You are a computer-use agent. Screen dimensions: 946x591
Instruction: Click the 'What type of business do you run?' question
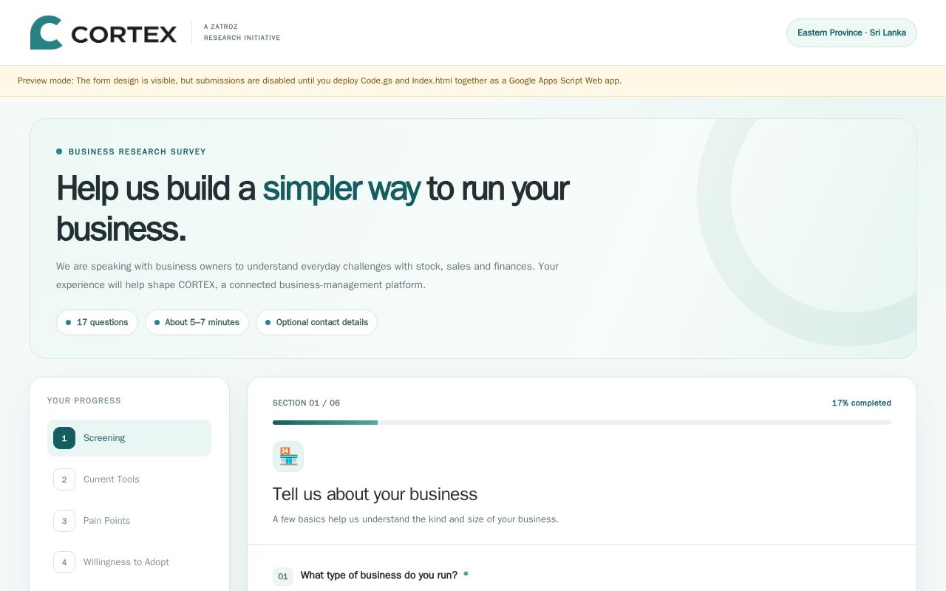(x=379, y=575)
